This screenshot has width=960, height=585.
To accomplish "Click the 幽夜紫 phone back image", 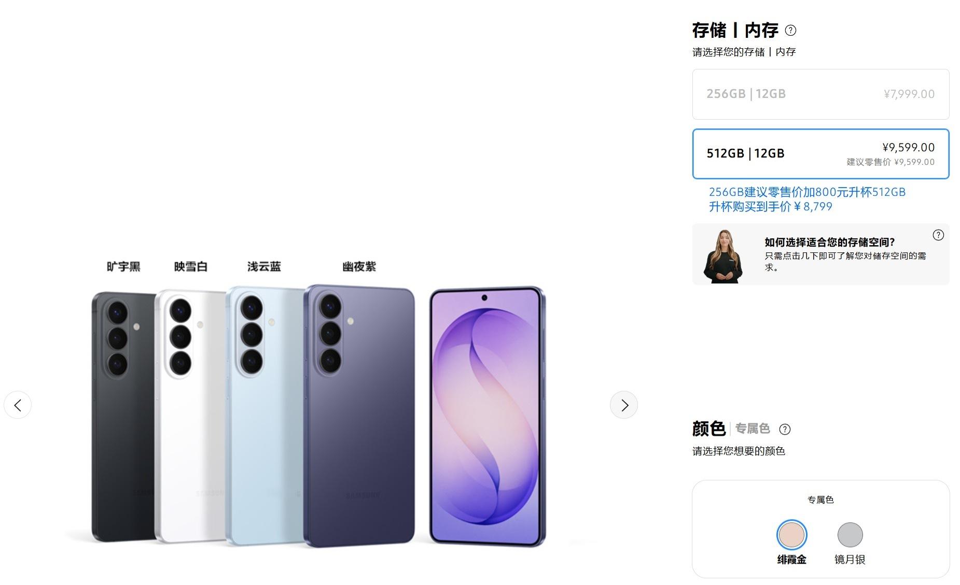I will point(359,415).
